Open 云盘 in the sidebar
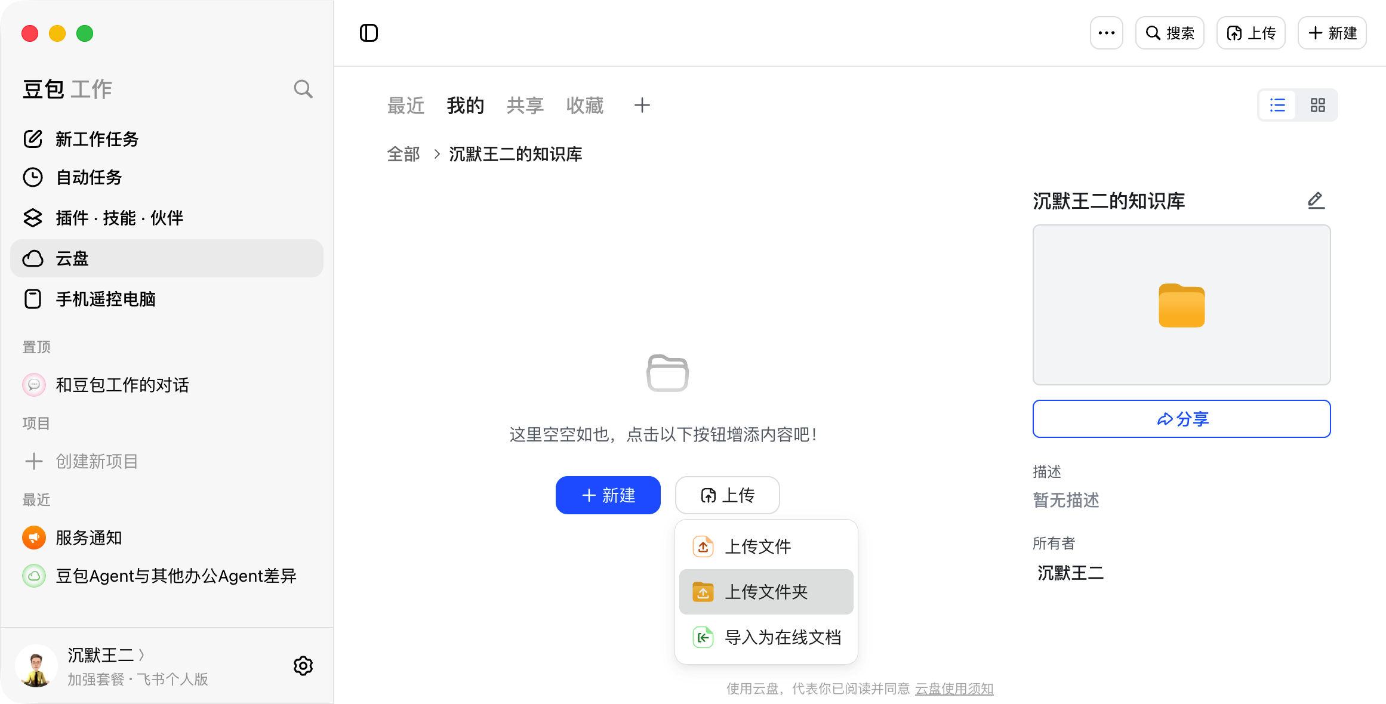1386x704 pixels. (167, 258)
